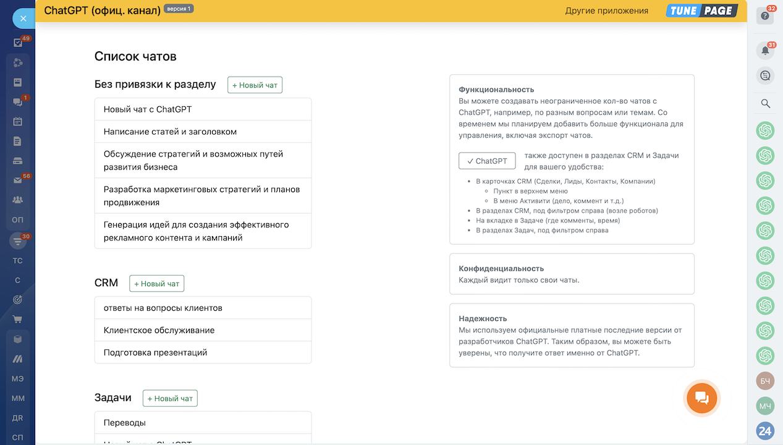Viewport: 783px width, 445px height.
Task: Open the chat messages icon with badge 1
Action: [18, 102]
